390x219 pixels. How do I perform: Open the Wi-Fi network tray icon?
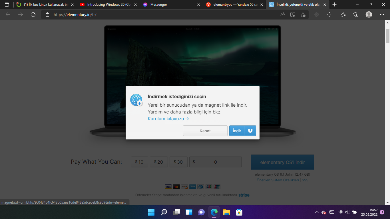[x=341, y=212]
